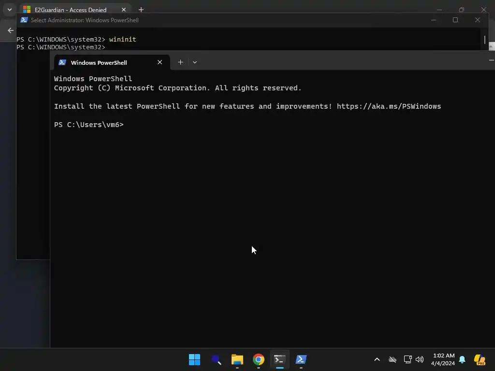Image resolution: width=495 pixels, height=371 pixels.
Task: Open the volume control in the tray
Action: [x=420, y=359]
